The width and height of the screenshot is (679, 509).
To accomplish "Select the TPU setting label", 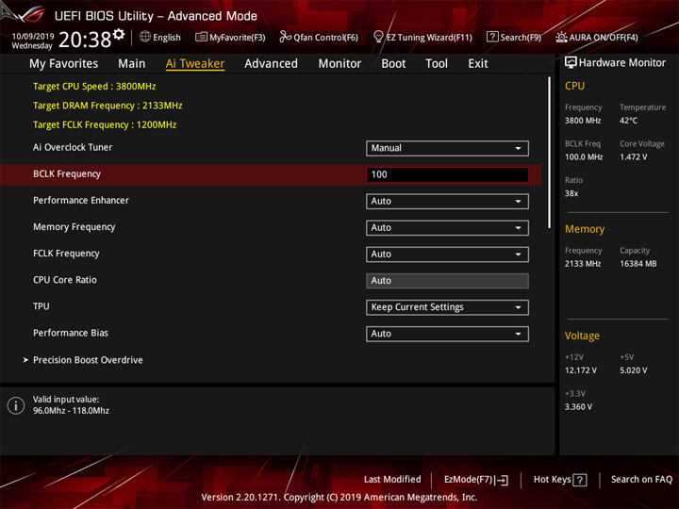I will click(41, 306).
